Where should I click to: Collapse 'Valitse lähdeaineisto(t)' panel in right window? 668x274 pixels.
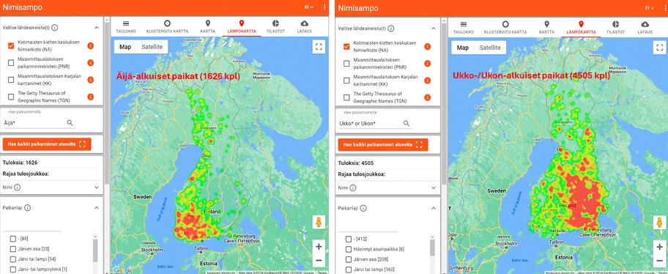click(x=434, y=29)
